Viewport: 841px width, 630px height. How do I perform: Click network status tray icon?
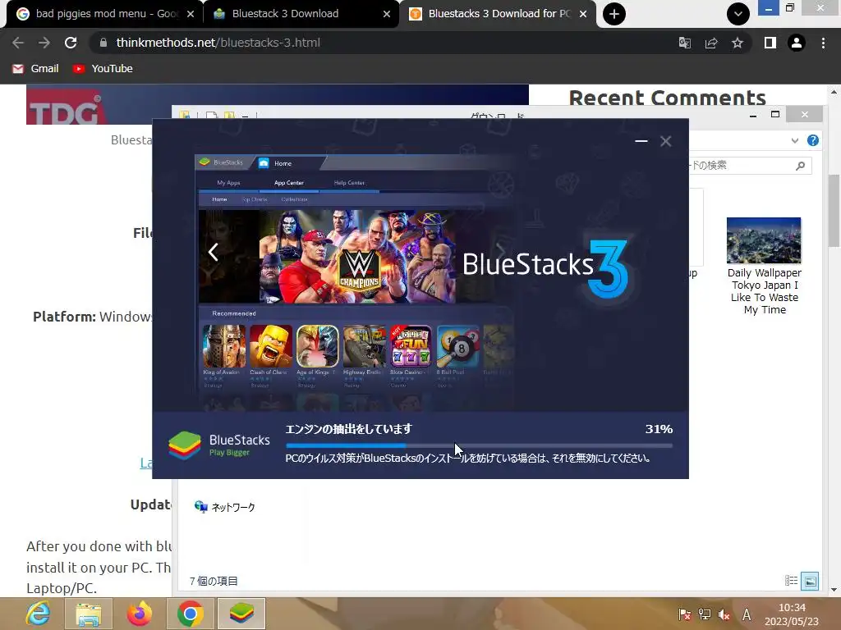[704, 614]
